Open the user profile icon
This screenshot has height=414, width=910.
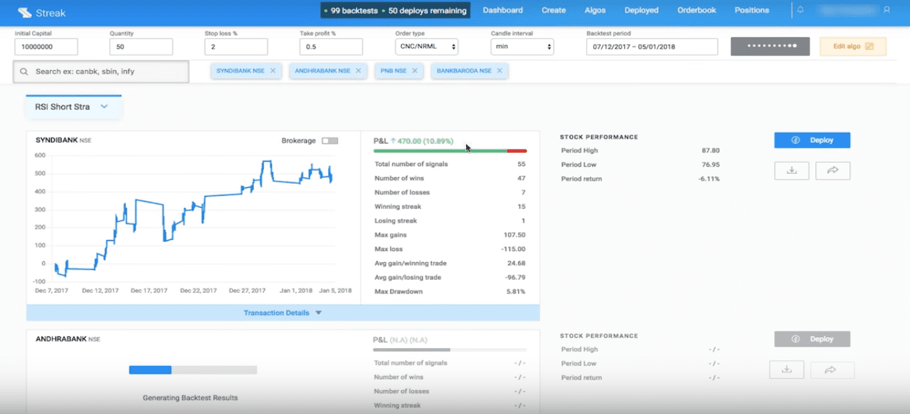pyautogui.click(x=887, y=10)
